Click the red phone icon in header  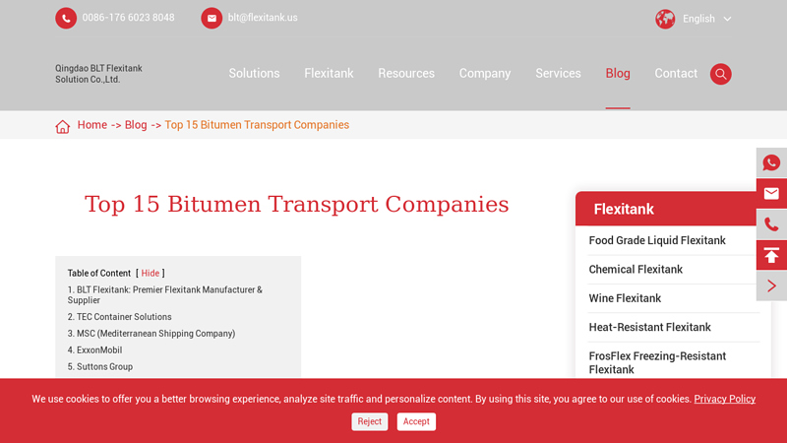click(66, 18)
